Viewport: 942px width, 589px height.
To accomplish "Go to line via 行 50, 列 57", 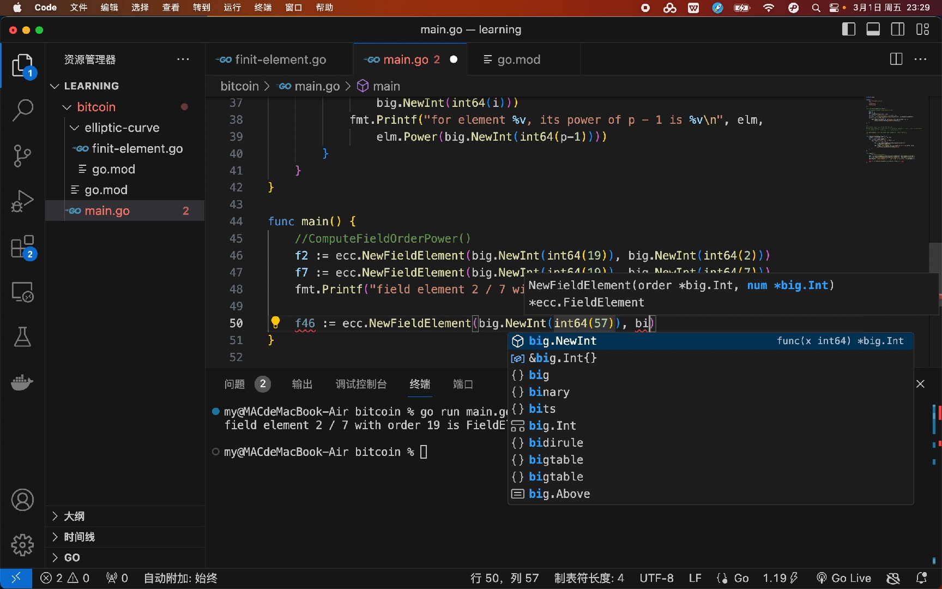I will (504, 578).
